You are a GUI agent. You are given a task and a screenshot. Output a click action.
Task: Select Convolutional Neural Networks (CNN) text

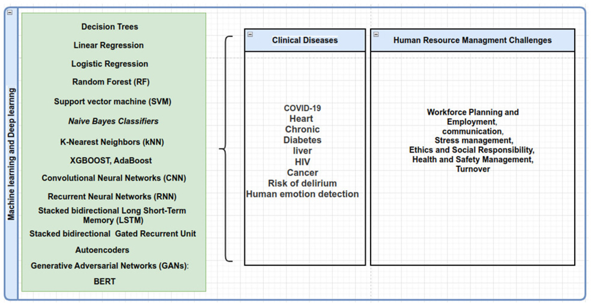[x=114, y=178]
